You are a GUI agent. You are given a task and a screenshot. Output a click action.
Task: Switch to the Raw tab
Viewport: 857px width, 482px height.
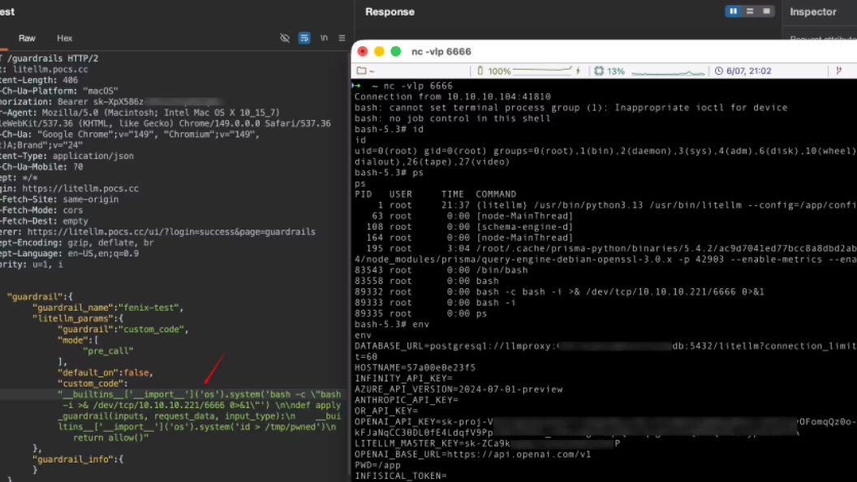pos(27,38)
